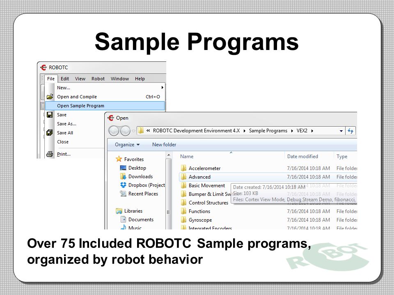Click the ROBOTC logo in title bar
This screenshot has width=394, height=295.
[44, 68]
